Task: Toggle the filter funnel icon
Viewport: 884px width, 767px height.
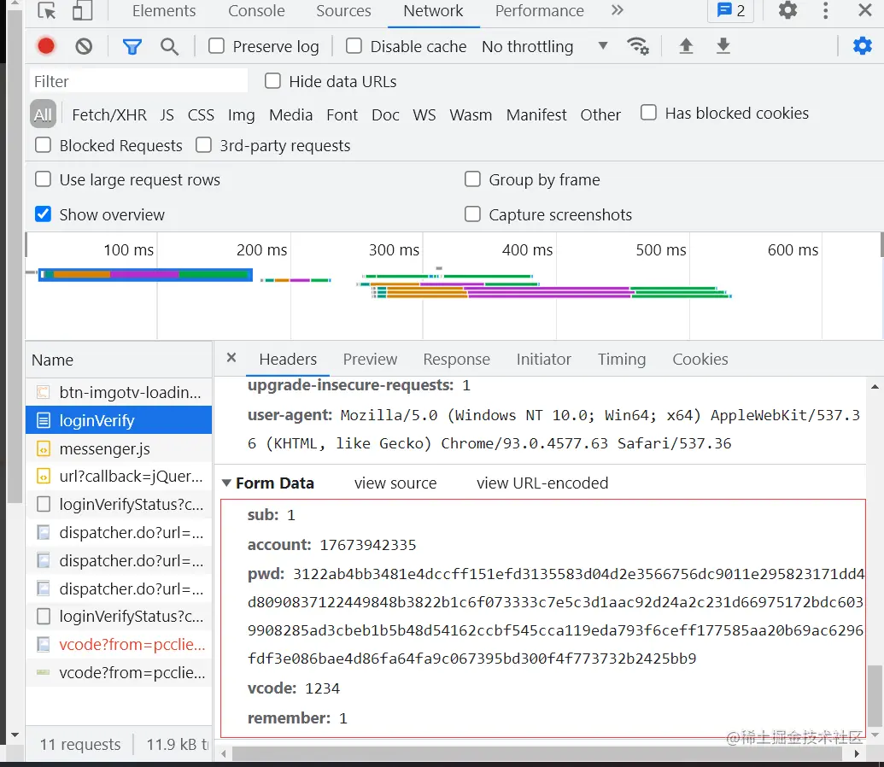Action: click(x=132, y=46)
